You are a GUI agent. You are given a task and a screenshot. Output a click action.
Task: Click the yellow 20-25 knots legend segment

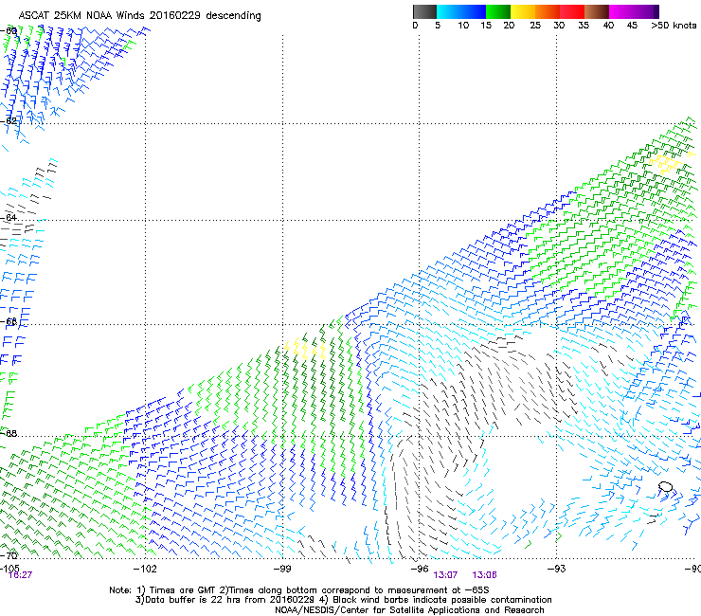point(523,11)
